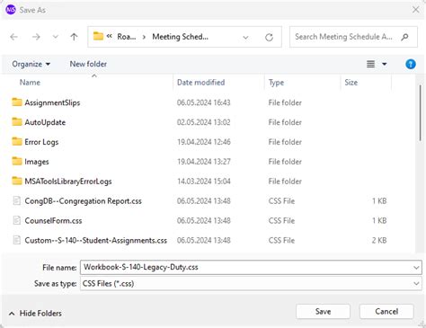Click the Meeting Sched... breadcrumb segment
Viewport: 426px width, 328px height.
(180, 37)
